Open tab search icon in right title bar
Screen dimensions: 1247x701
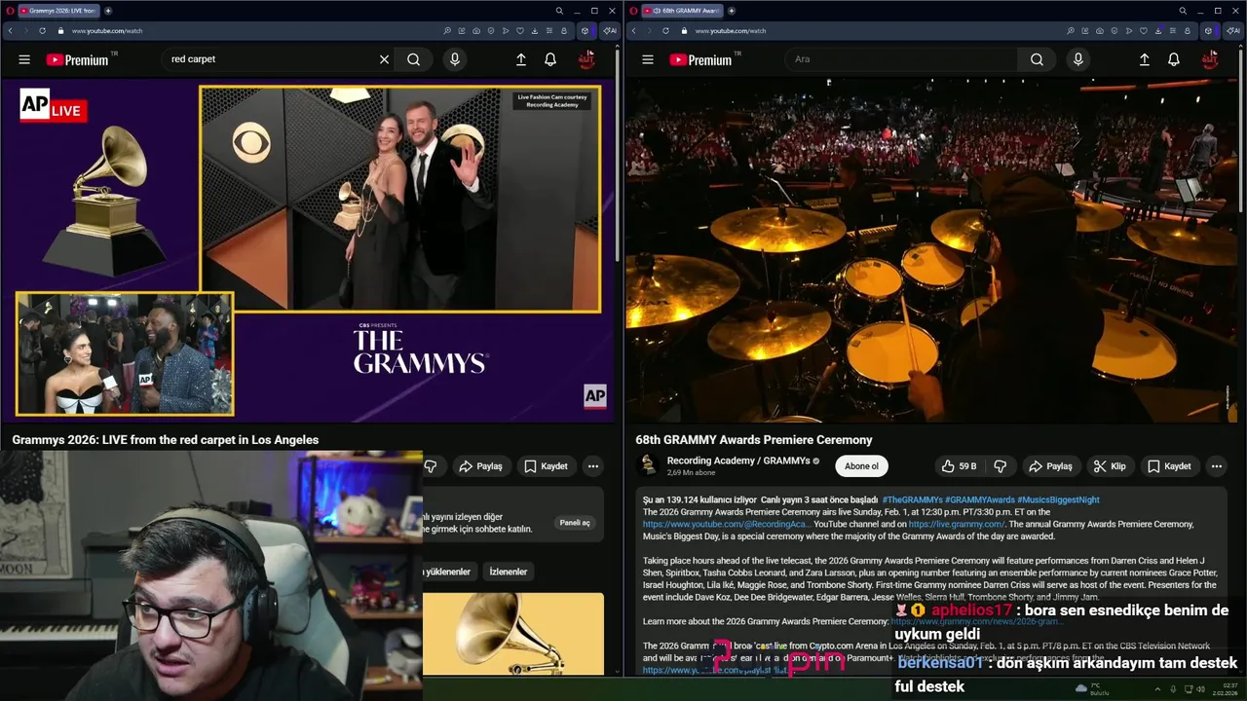pos(1183,11)
